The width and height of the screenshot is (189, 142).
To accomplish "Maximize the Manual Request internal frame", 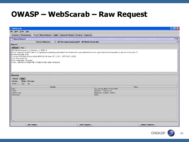I will coord(177,39).
